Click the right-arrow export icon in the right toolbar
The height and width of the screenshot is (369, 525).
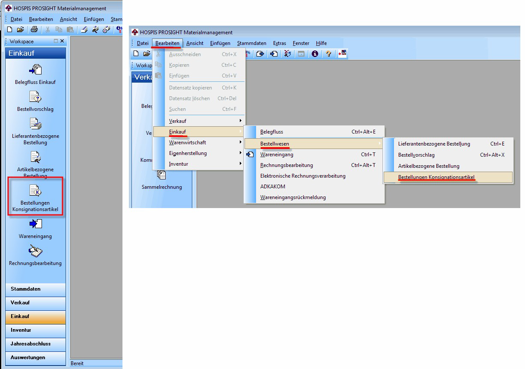(x=260, y=54)
